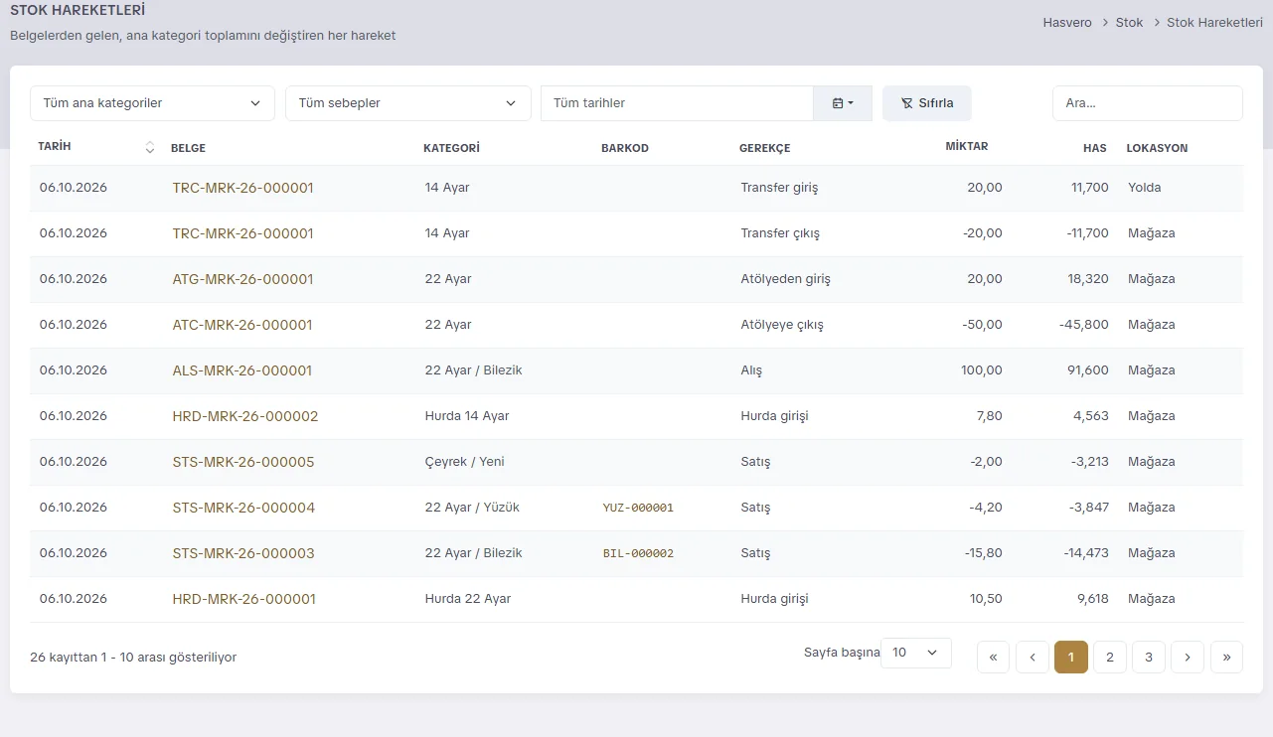This screenshot has width=1273, height=737.
Task: Sort by the Tarih column arrows
Action: (150, 147)
